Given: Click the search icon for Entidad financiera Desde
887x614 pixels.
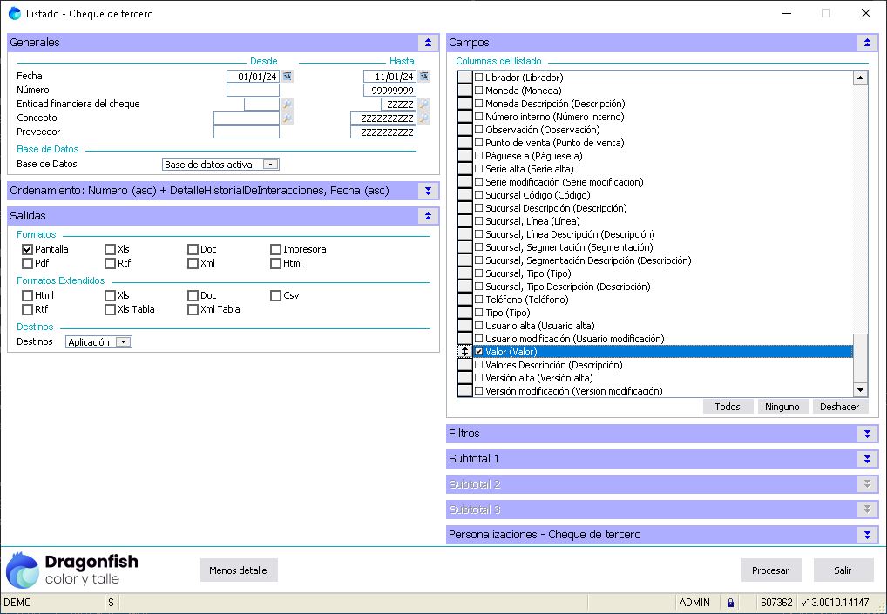Looking at the screenshot, I should [x=288, y=104].
